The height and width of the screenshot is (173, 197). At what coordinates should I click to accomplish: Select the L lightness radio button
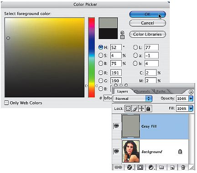tap(135, 47)
